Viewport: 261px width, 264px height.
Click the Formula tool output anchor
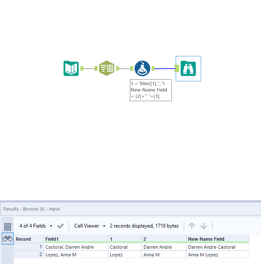coord(153,68)
